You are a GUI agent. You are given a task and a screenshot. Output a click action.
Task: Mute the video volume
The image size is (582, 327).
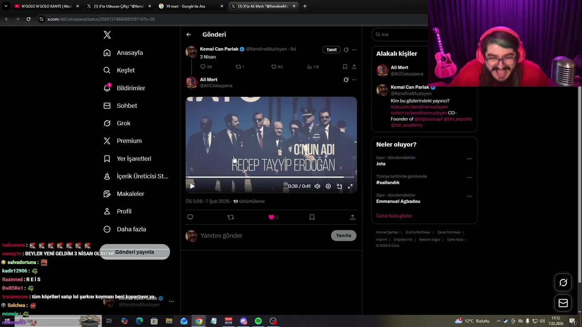pos(317,186)
